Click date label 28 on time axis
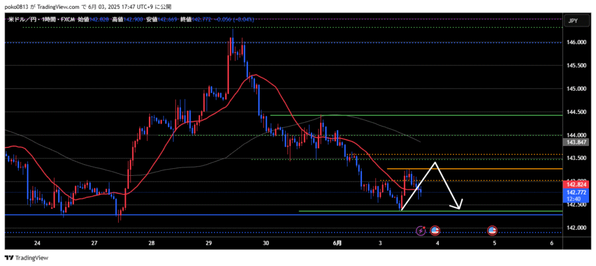This screenshot has height=266, width=596. pyautogui.click(x=151, y=243)
